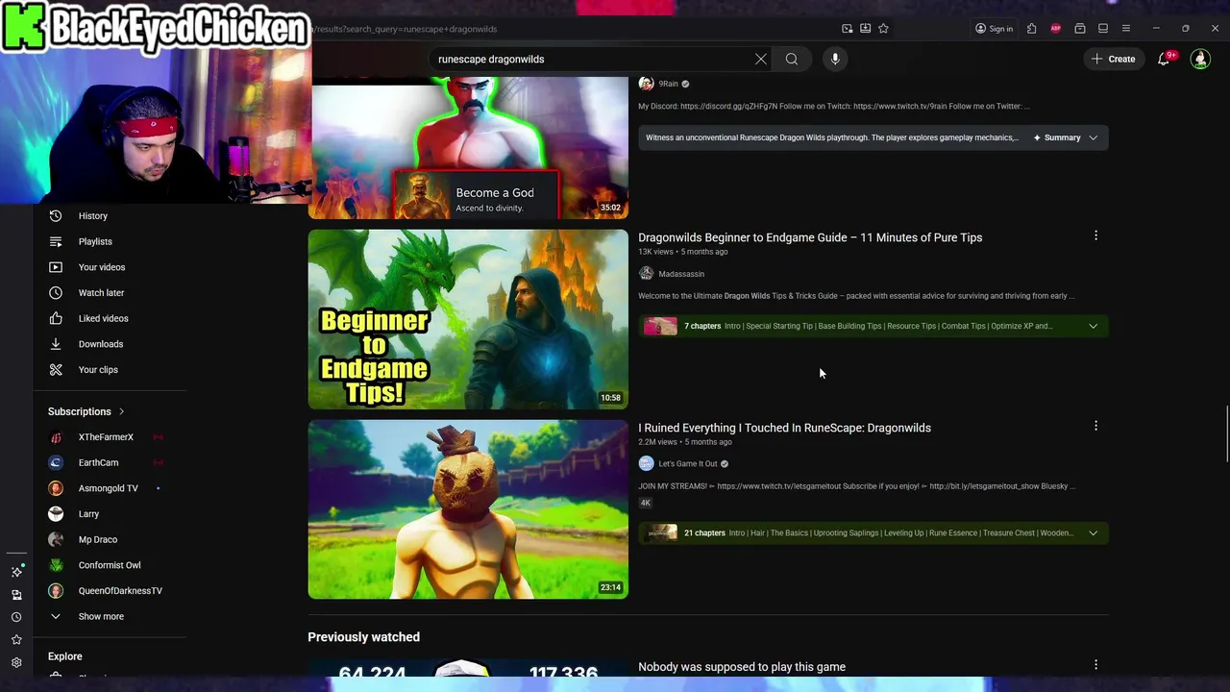Click the Explore section heading
The image size is (1230, 692).
coord(65,656)
